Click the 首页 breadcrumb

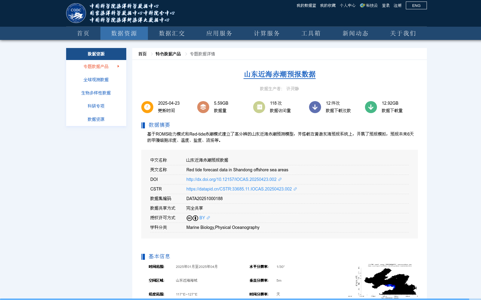[x=142, y=54]
